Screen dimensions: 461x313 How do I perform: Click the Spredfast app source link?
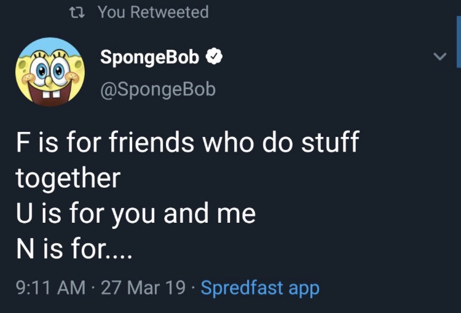(260, 287)
